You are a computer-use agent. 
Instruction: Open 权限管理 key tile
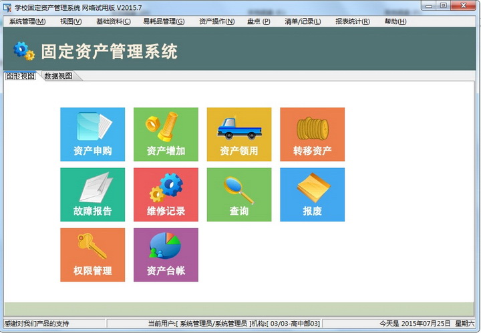pos(92,254)
